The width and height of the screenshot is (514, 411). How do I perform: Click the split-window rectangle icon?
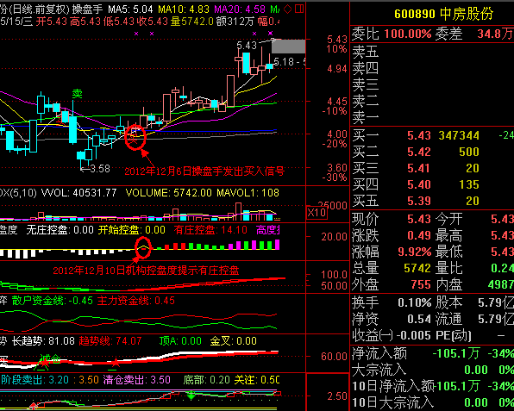299,9
